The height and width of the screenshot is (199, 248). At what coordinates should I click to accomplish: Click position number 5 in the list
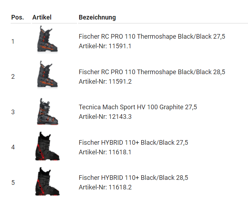(13, 183)
